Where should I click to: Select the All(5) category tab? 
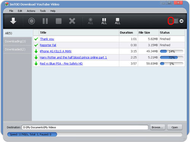click(18, 33)
